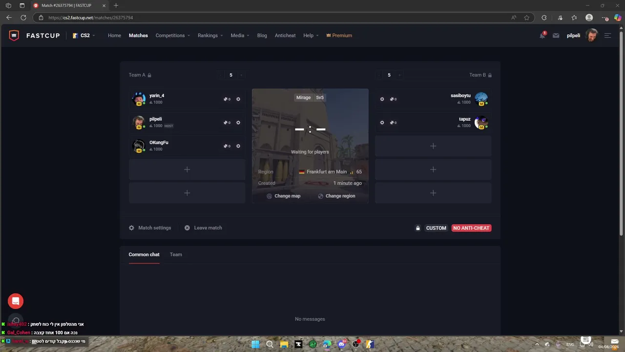Click the lock icon beside CUSTOM

point(418,228)
